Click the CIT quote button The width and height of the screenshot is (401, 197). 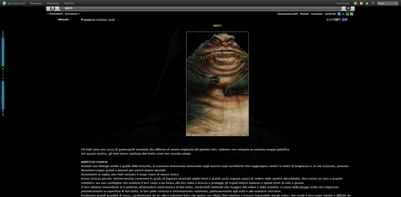coord(345,20)
